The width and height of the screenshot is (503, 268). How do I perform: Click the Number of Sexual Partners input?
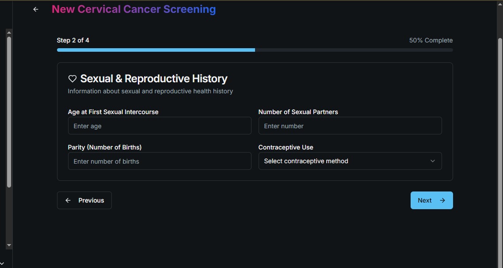(350, 126)
